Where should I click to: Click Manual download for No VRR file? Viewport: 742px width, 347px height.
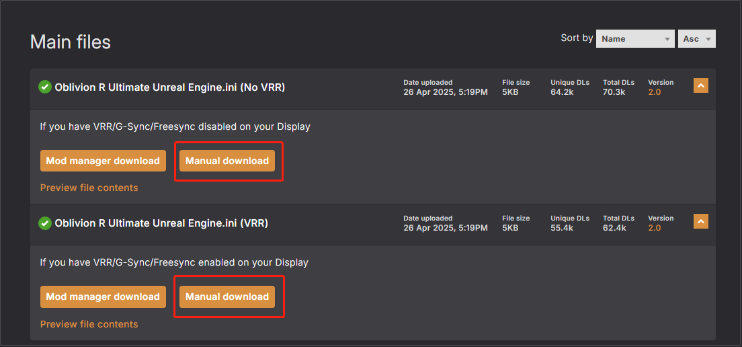pos(227,161)
